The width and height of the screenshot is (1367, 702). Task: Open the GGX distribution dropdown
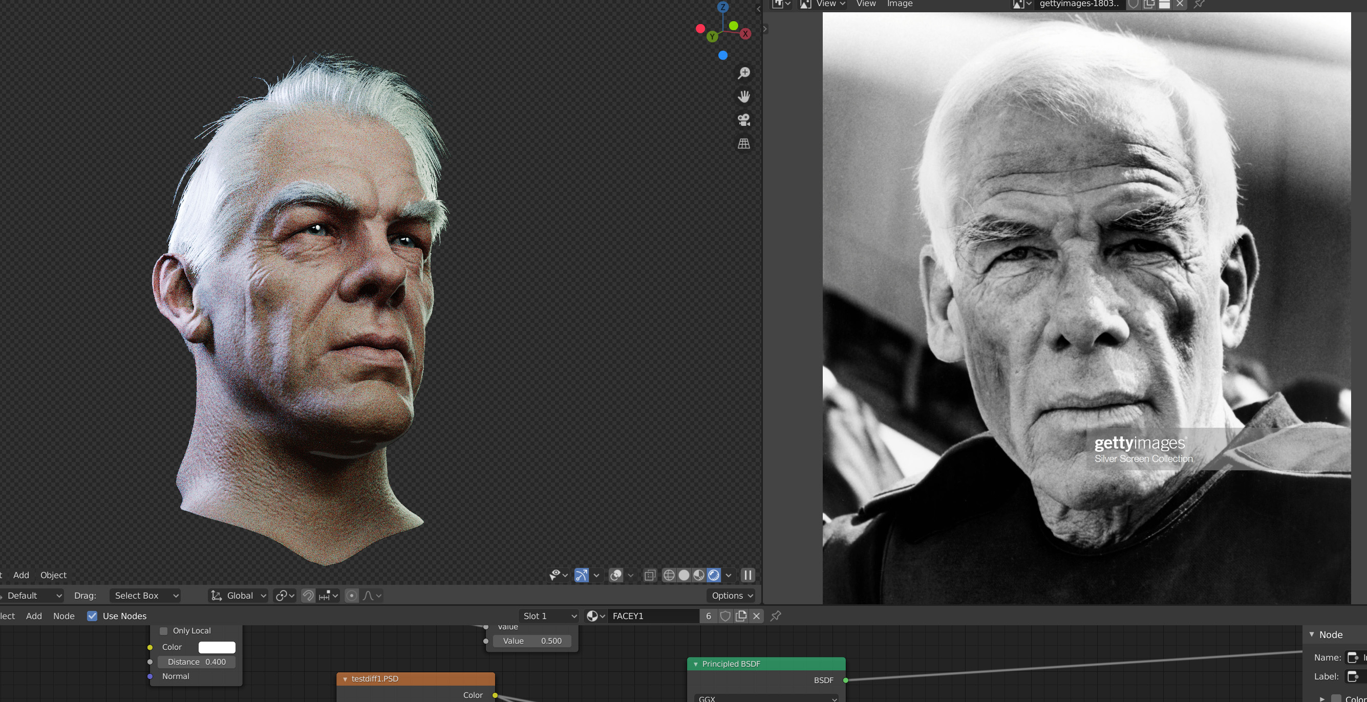click(x=767, y=699)
